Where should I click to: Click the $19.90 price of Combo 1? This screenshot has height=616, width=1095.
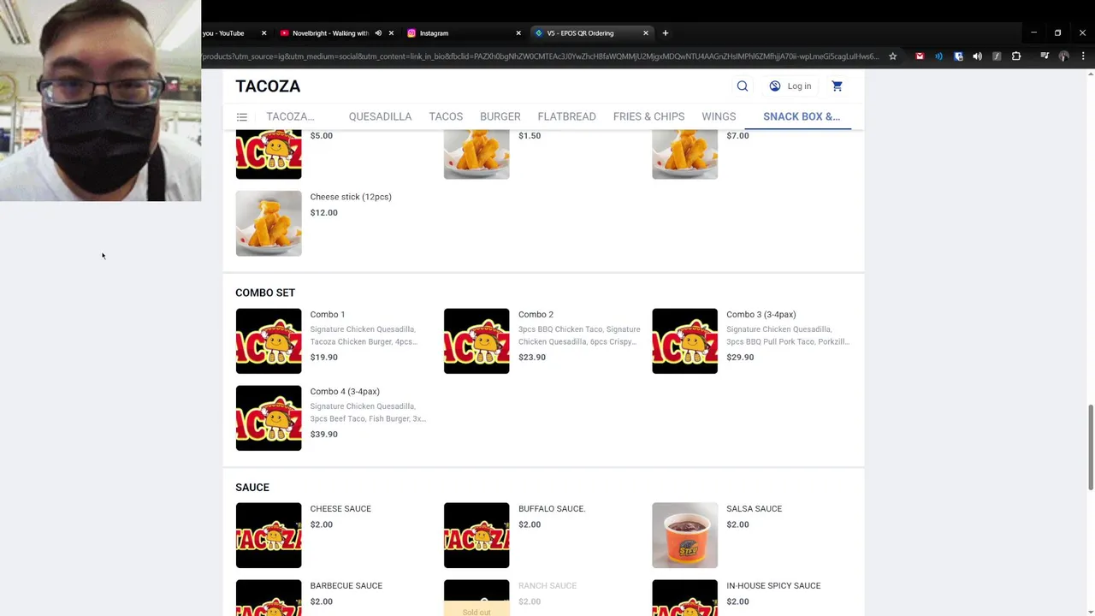pos(323,357)
